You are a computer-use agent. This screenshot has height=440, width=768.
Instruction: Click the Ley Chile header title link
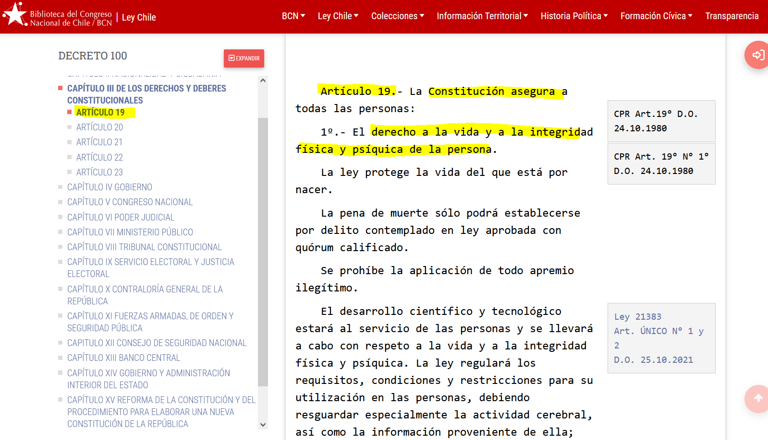point(139,17)
